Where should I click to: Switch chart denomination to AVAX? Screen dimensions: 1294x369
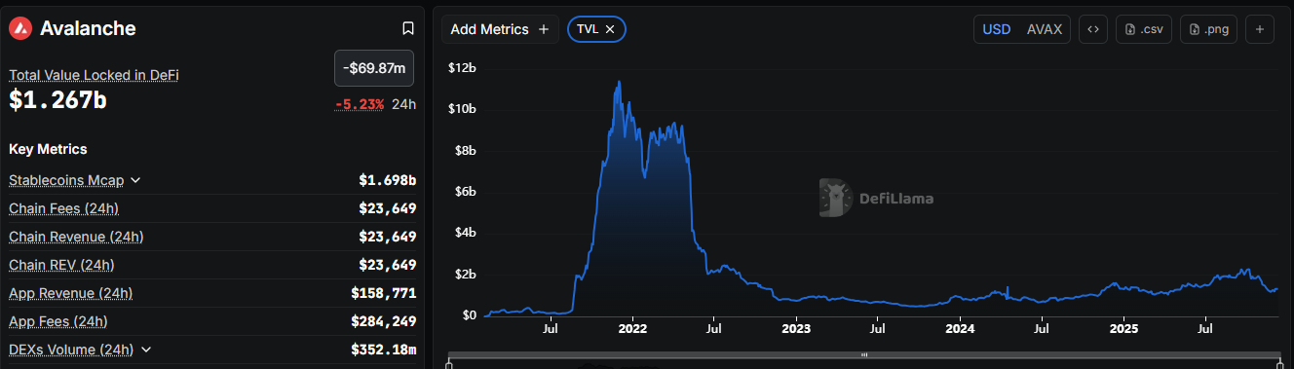1045,29
